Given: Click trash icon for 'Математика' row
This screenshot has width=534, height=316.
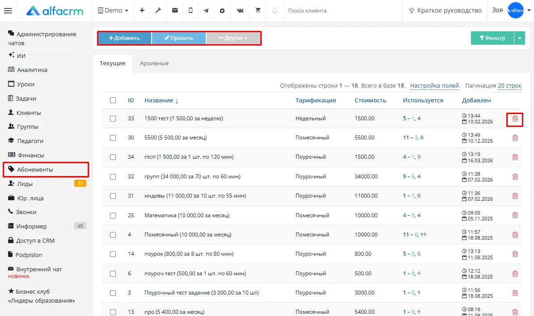Looking at the screenshot, I should 515,215.
